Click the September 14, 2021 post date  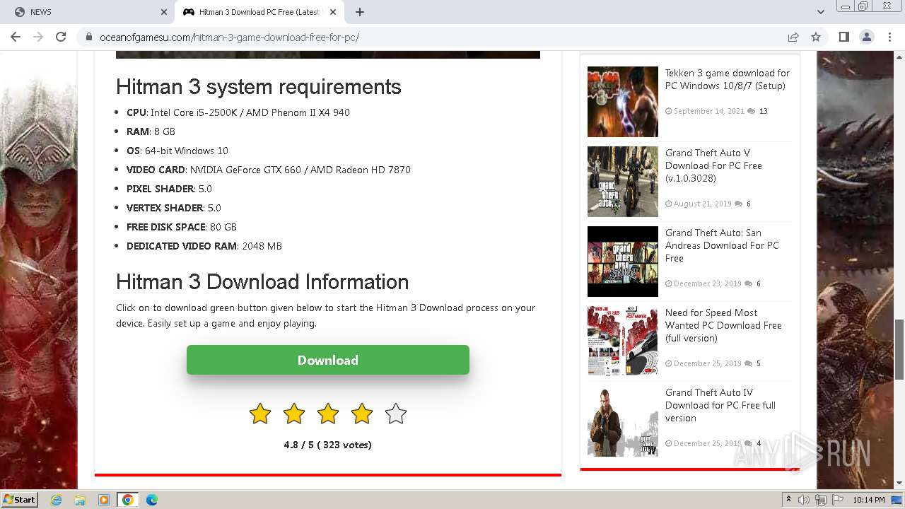pyautogui.click(x=709, y=111)
